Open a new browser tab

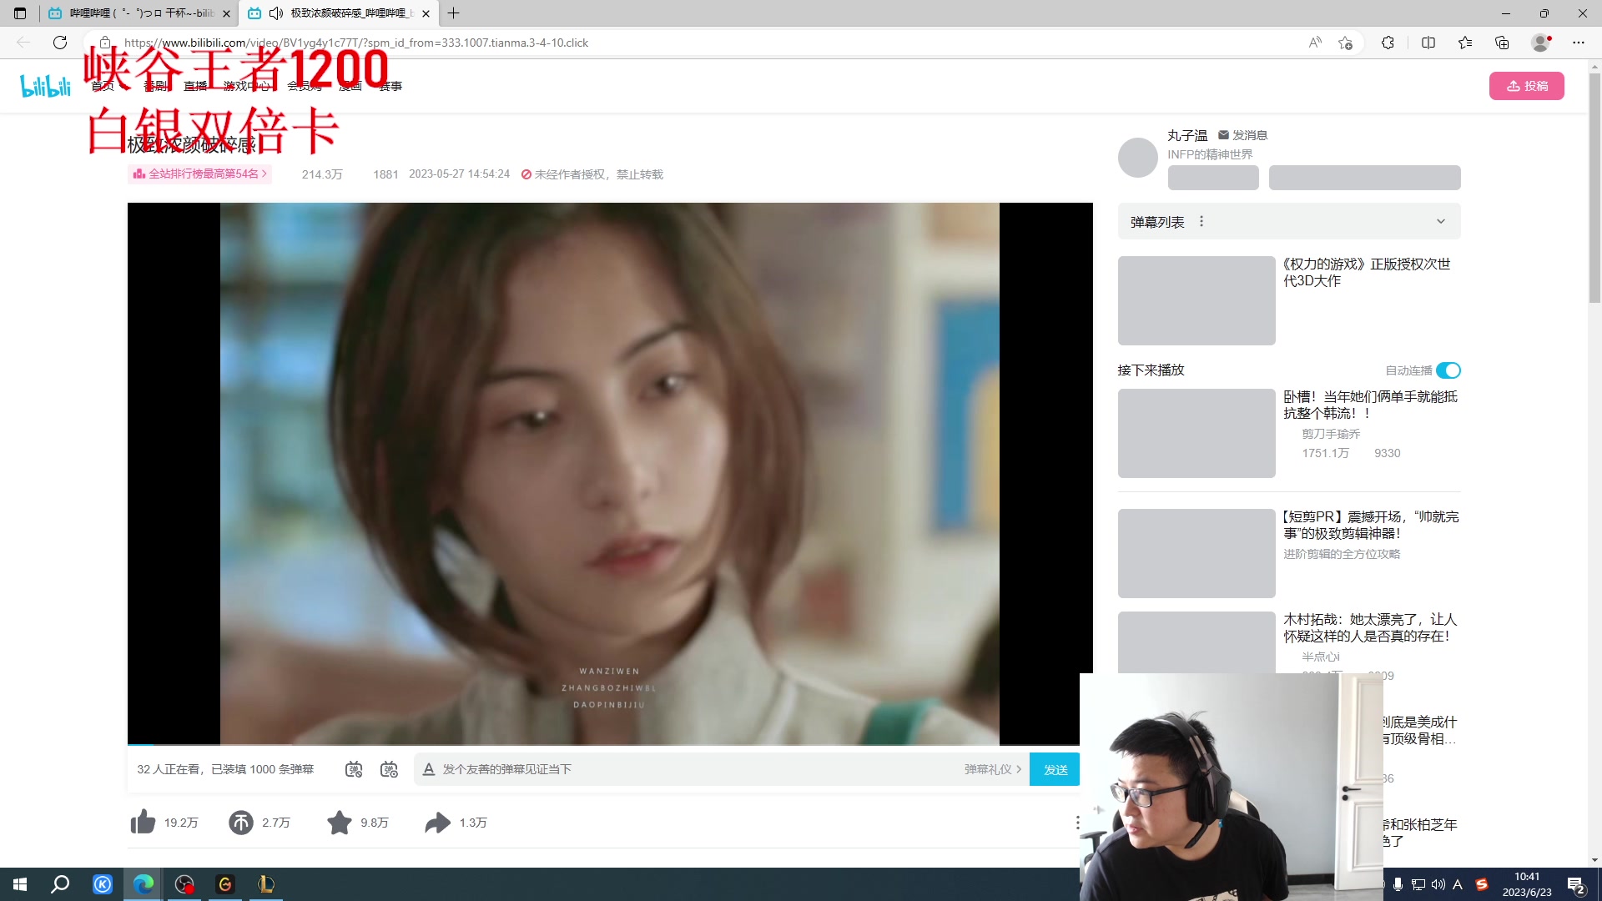[x=454, y=13]
